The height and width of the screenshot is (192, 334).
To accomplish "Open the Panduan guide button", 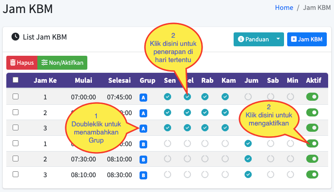I will coord(253,40).
